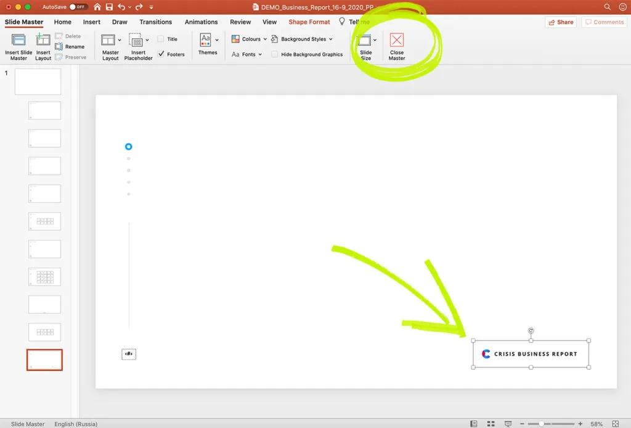Open the View tab
This screenshot has width=631, height=428.
270,22
